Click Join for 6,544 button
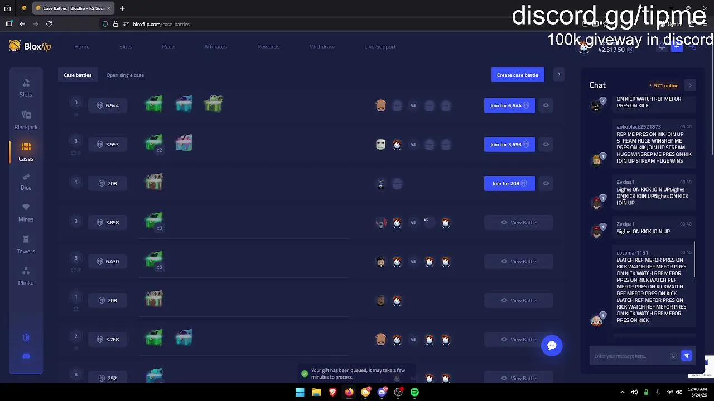714x401 pixels. [x=509, y=105]
